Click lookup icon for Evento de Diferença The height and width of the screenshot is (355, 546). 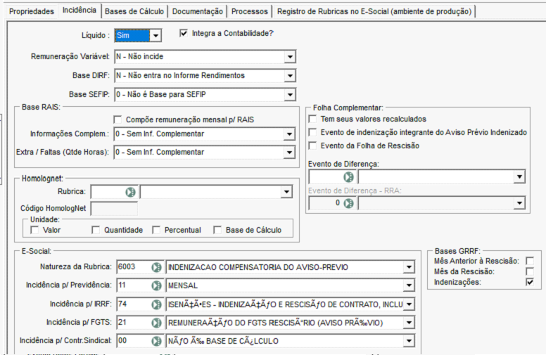[x=348, y=177]
